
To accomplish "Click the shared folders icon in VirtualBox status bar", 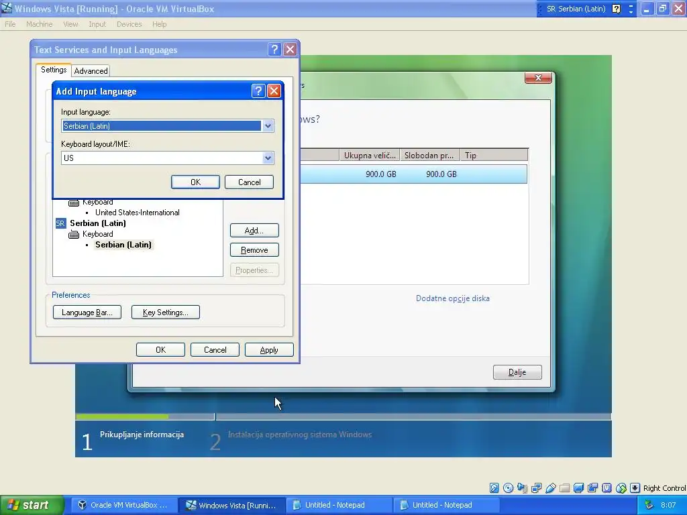I will 565,488.
